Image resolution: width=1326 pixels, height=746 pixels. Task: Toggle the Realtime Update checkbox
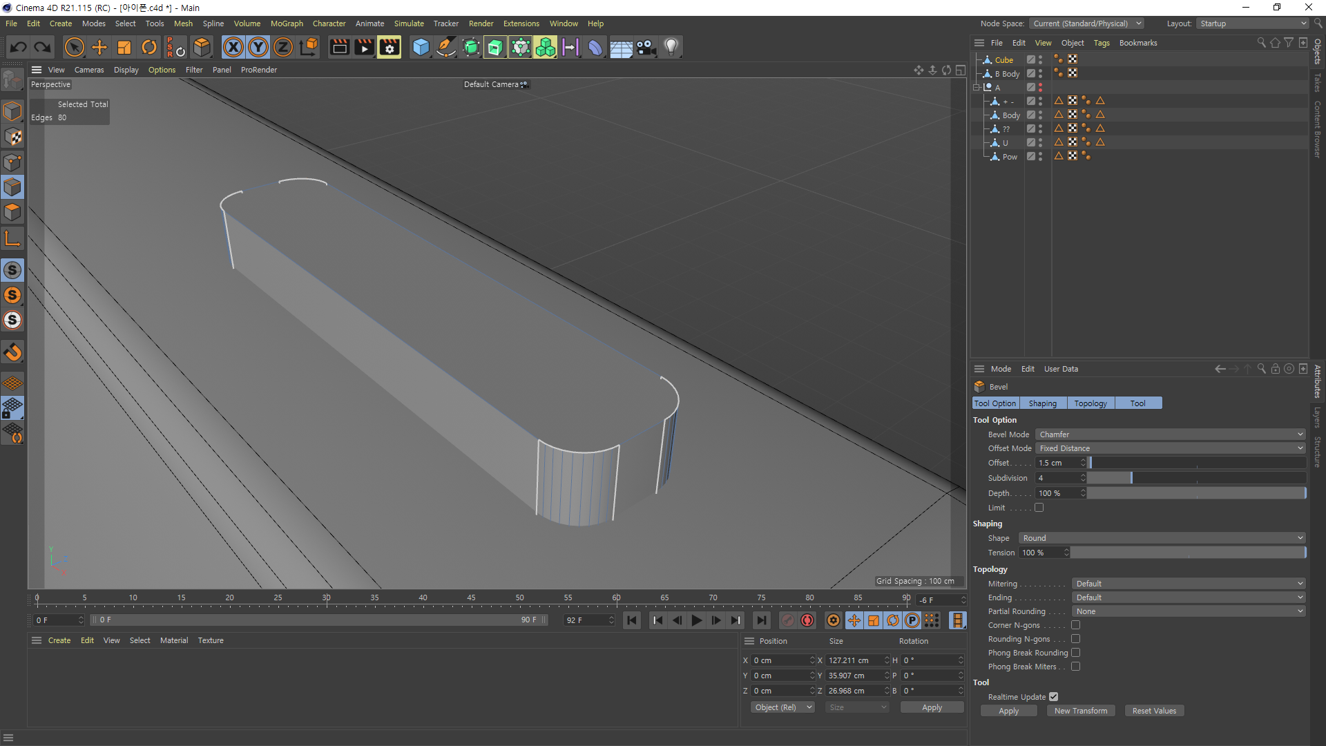pos(1053,697)
